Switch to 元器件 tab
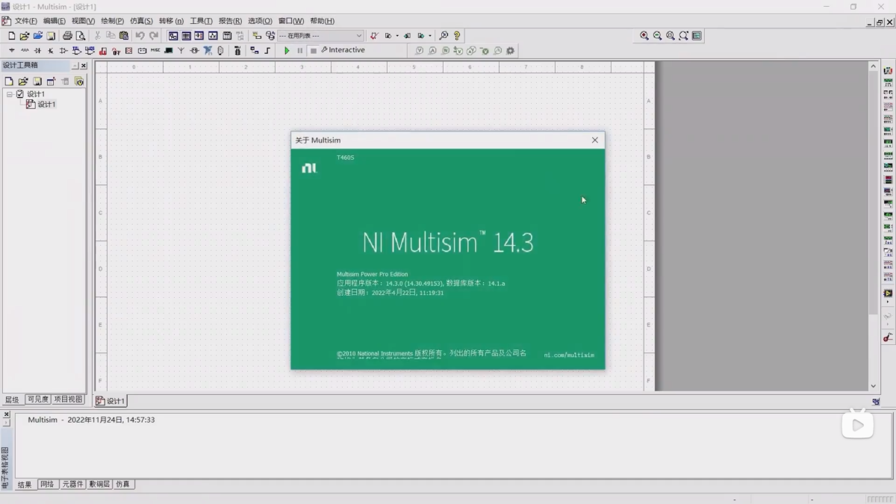This screenshot has width=896, height=504. 72,485
